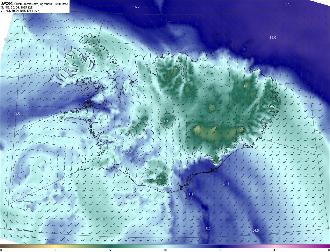This screenshot has height=252, width=330.
Task: Click the 14.4 value label
Action: point(88,100)
